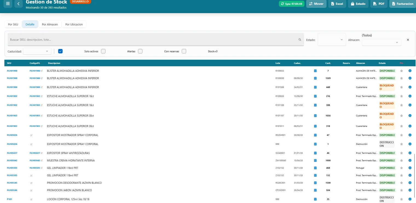Click the DESTRUCCION badge in P101 row
This screenshot has width=416, height=203.
(x=387, y=199)
